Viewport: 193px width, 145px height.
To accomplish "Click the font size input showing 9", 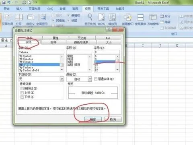I will coord(107,52).
